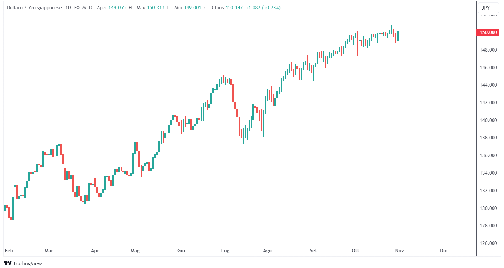Click the FXCM source label
The height and width of the screenshot is (268, 504).
[x=80, y=8]
